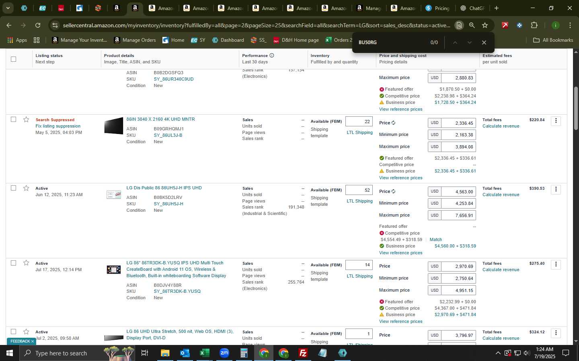This screenshot has width=579, height=361.
Task: Click Fix listing suppression link
Action: pyautogui.click(x=58, y=126)
